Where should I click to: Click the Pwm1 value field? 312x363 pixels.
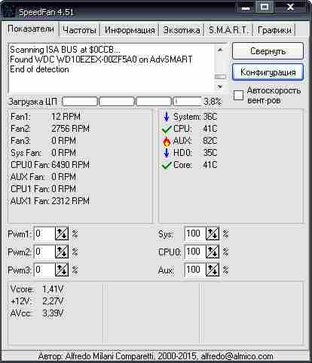44,233
